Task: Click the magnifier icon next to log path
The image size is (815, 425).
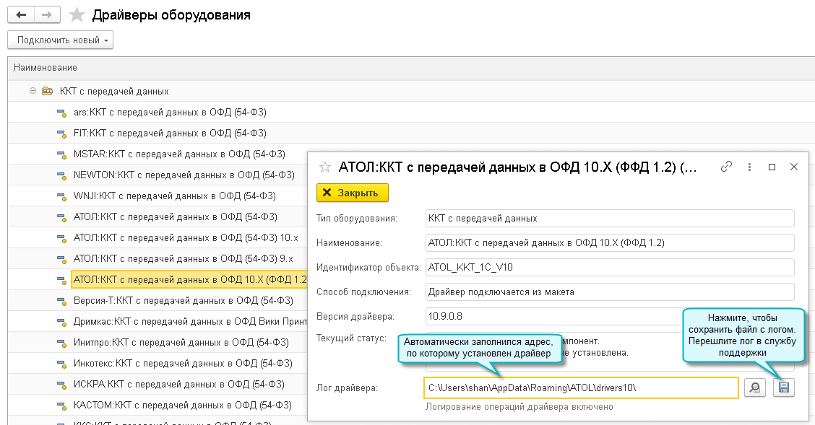Action: point(754,388)
